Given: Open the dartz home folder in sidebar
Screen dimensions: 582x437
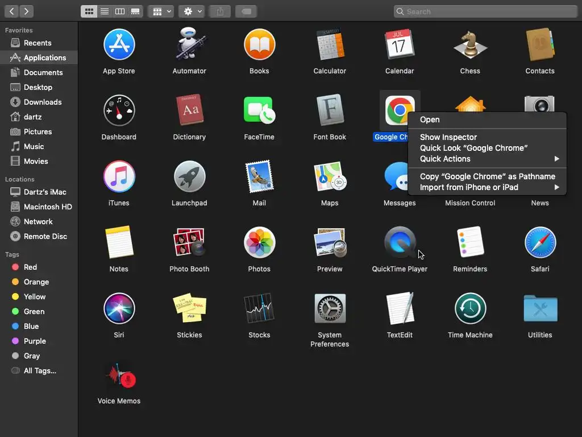Looking at the screenshot, I should point(39,117).
